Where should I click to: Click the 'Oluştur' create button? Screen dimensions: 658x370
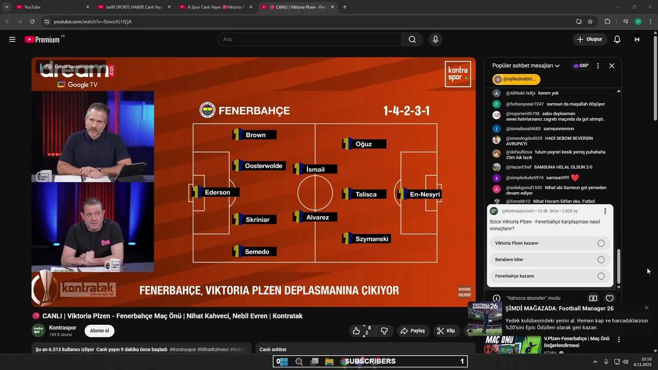590,40
